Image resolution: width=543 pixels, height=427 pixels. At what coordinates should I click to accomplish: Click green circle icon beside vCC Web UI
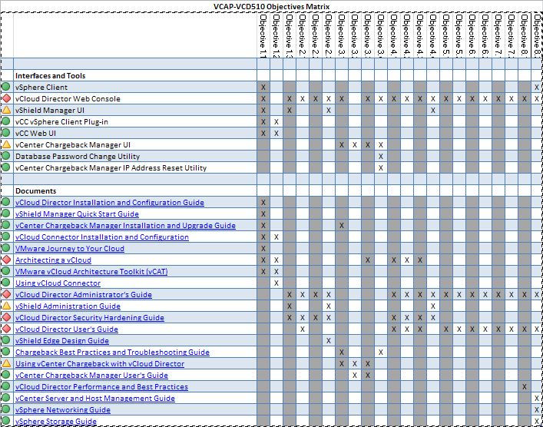tap(6, 133)
